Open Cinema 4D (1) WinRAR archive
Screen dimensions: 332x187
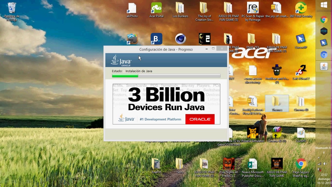[x=277, y=135]
